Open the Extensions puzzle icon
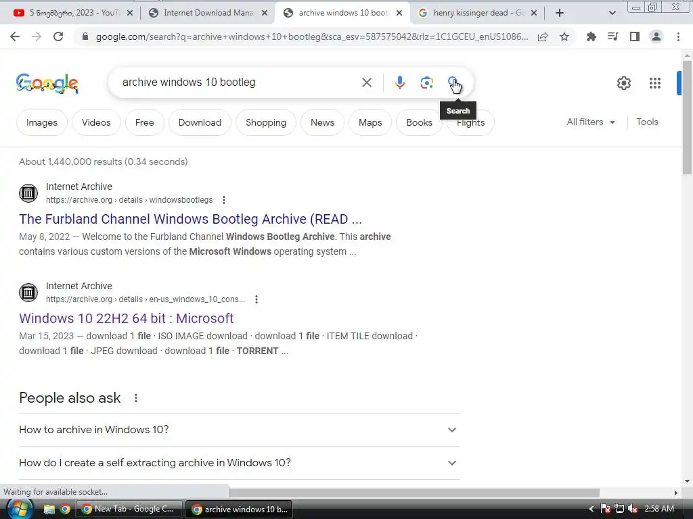Screen dimensions: 693x519 591,36
